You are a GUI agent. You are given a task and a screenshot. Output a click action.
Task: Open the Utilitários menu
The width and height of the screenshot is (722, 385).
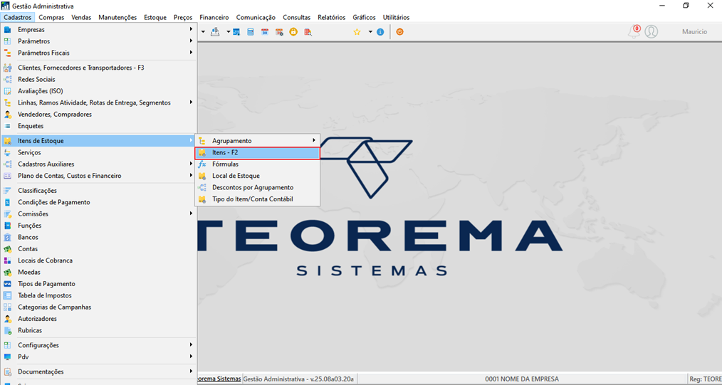(x=396, y=18)
